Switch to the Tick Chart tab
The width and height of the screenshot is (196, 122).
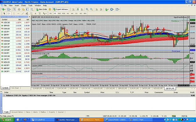click(15, 88)
